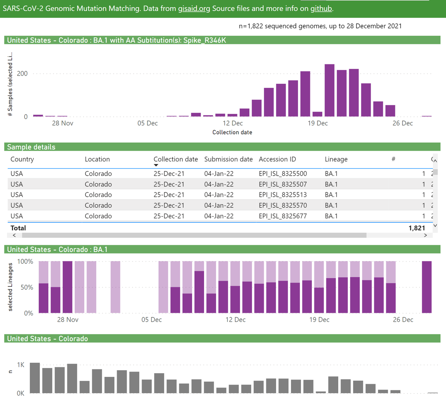The width and height of the screenshot is (446, 410).
Task: Select the tallest purple bar in samples chart
Action: click(x=330, y=90)
